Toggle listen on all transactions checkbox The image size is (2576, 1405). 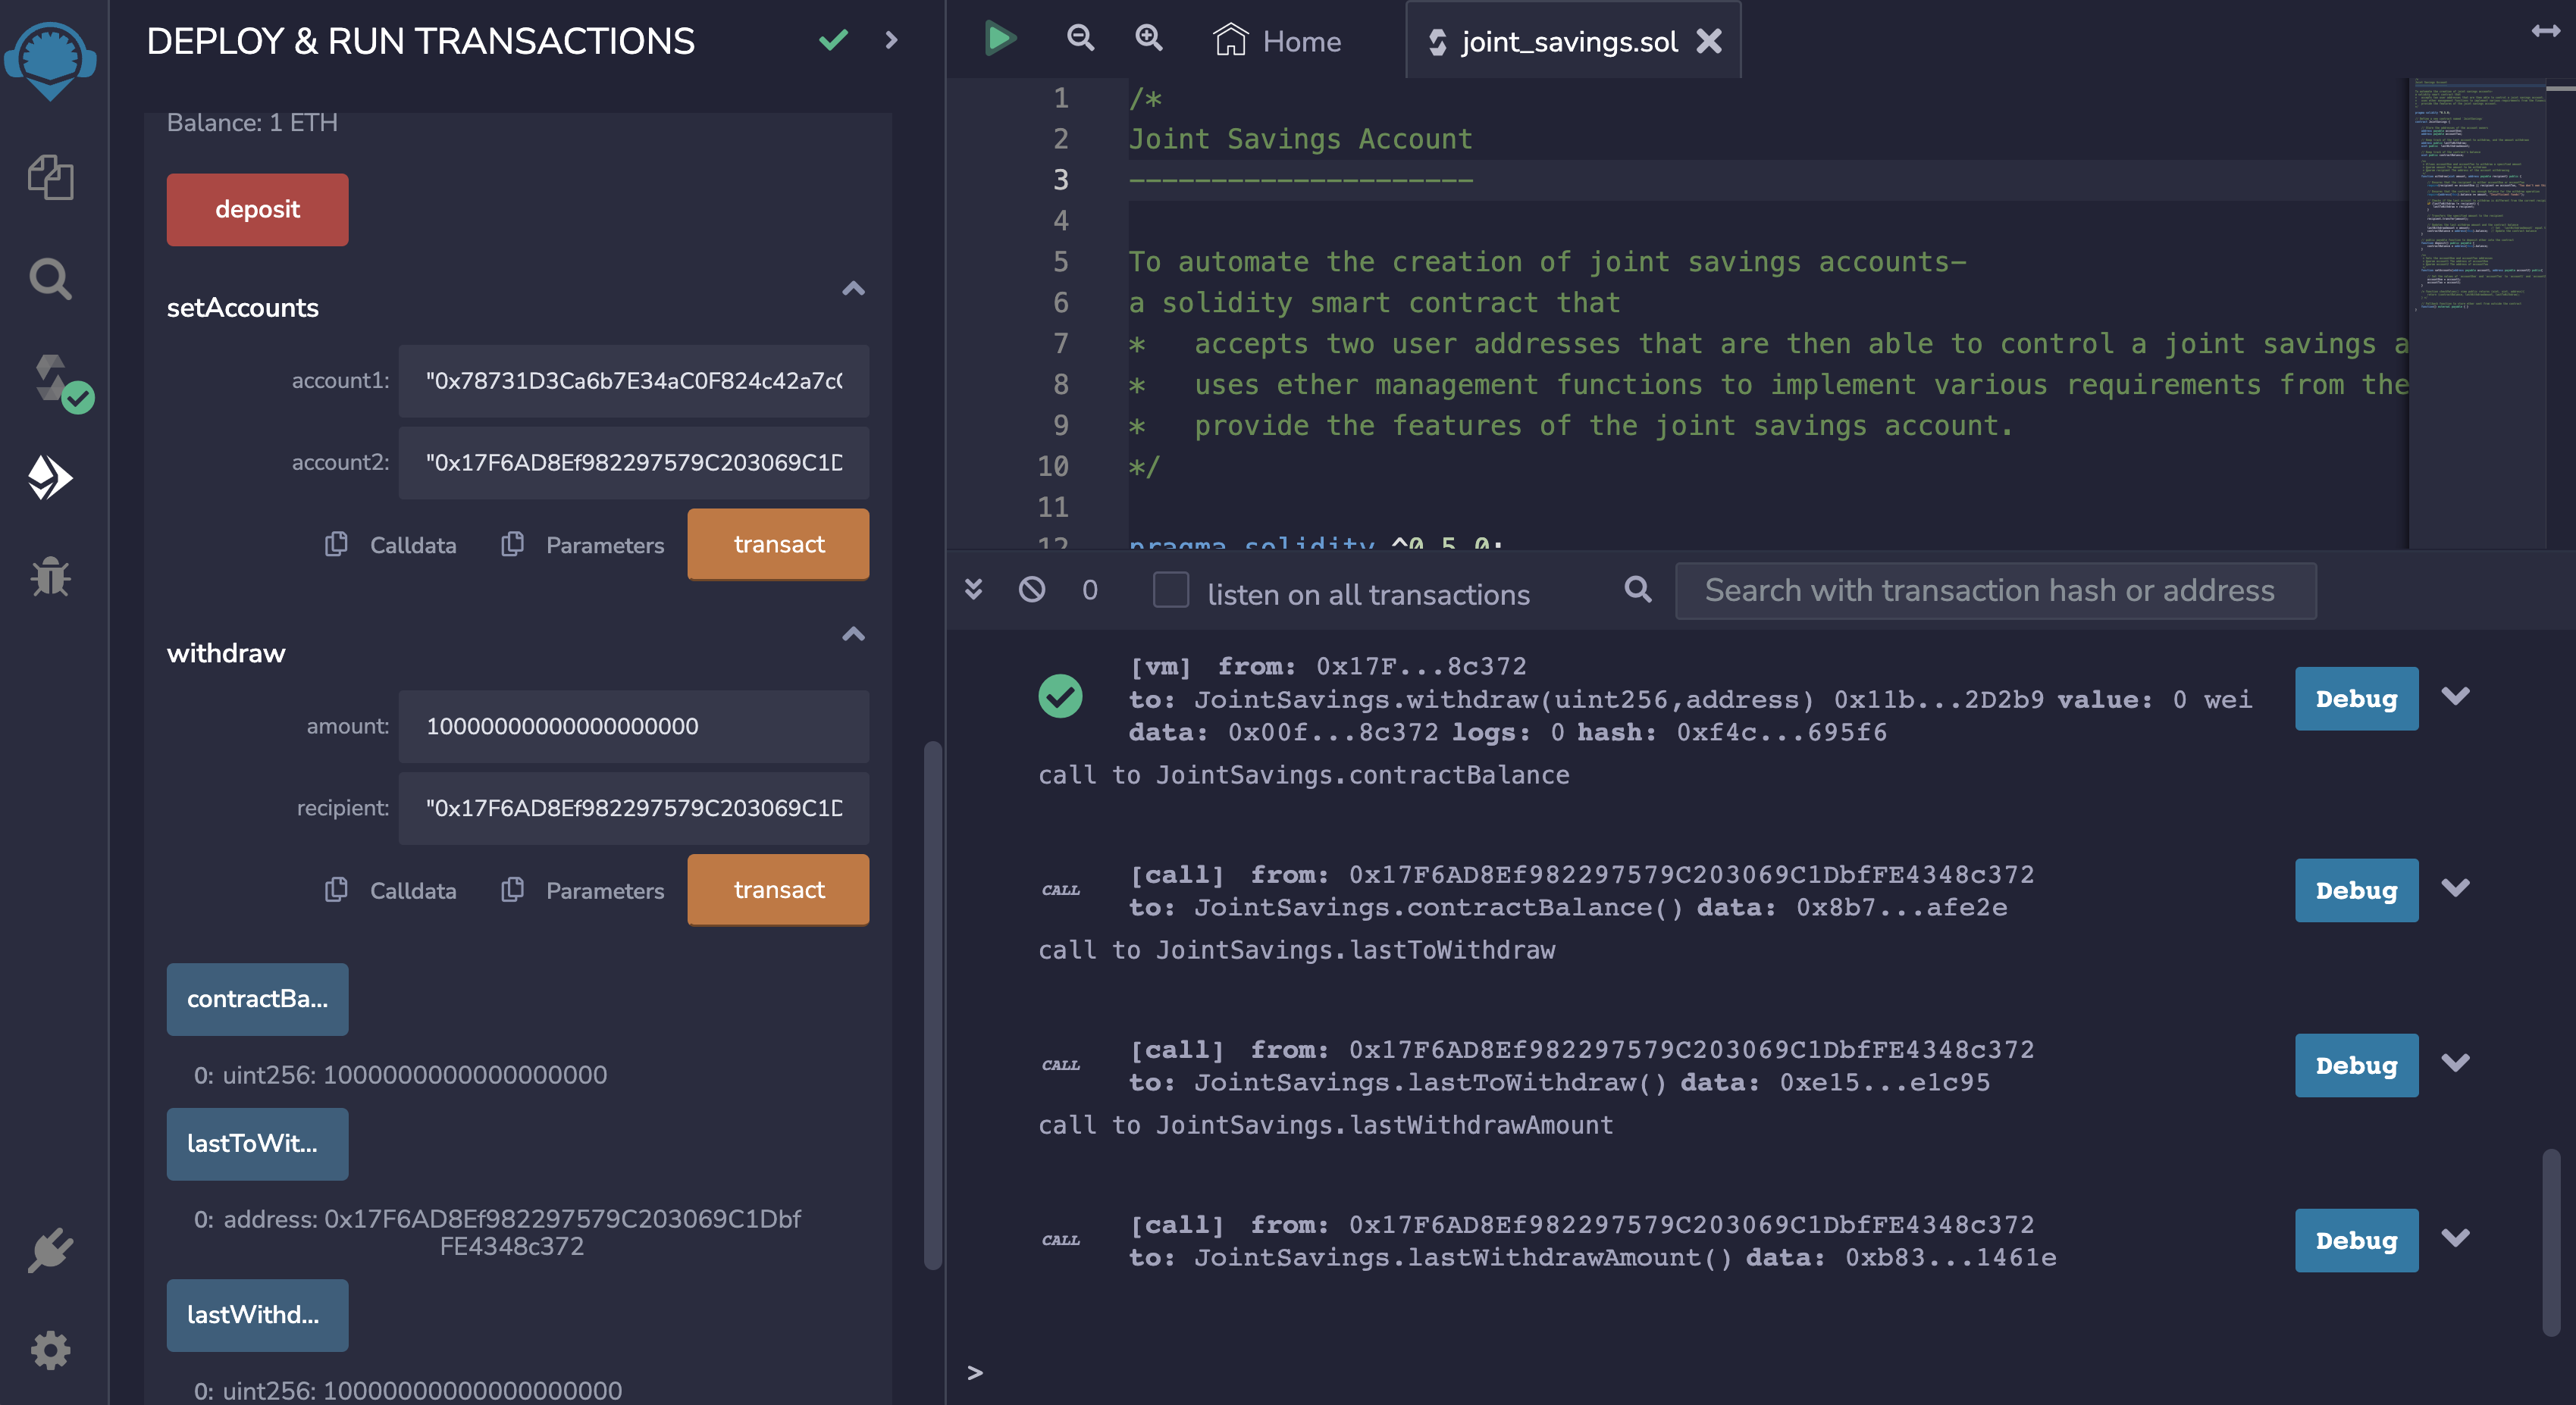(x=1170, y=590)
